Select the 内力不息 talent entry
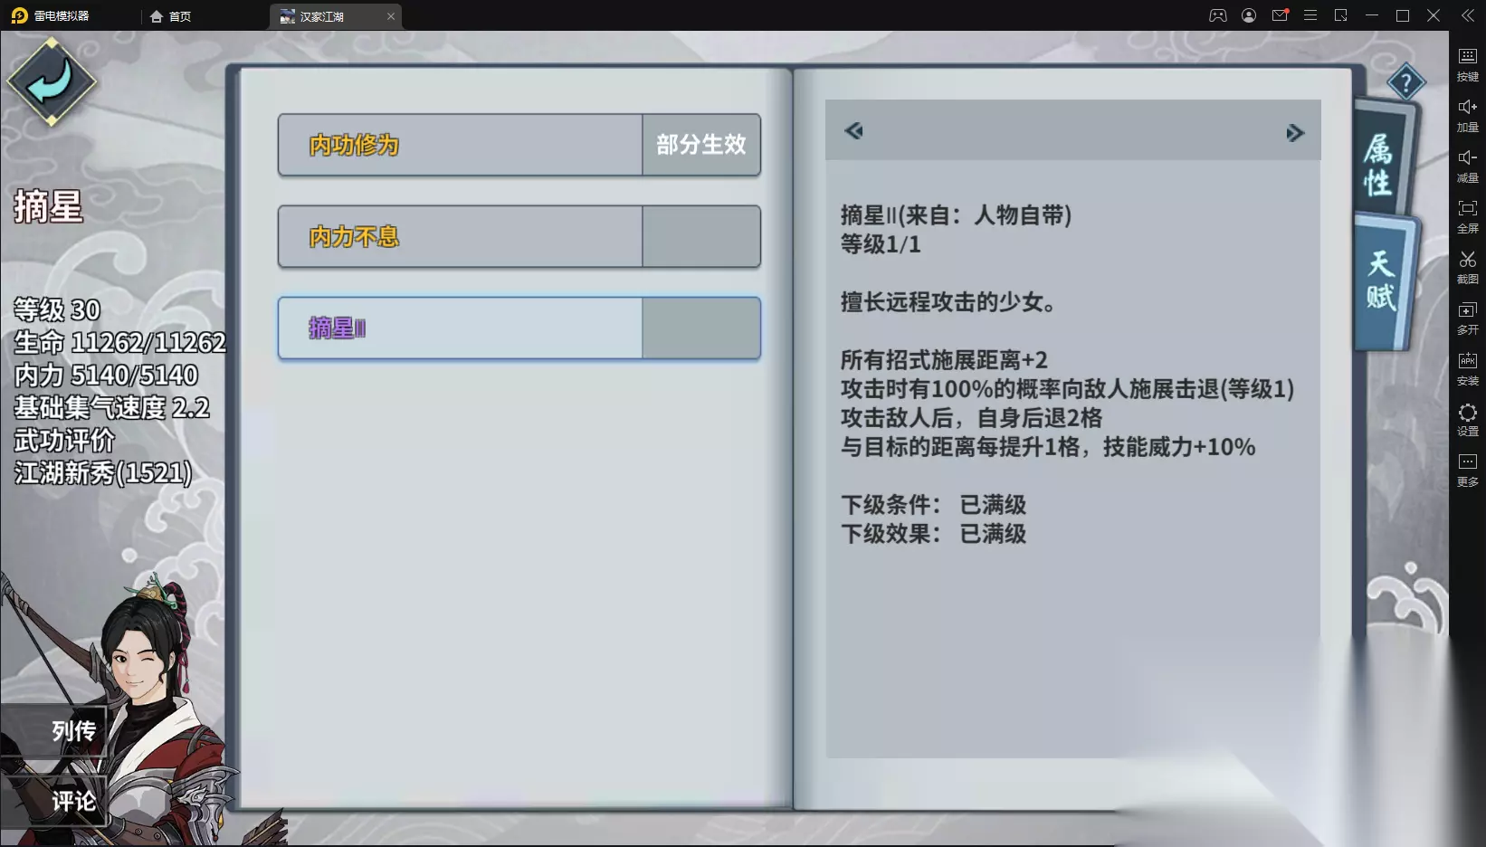This screenshot has height=847, width=1486. (519, 236)
